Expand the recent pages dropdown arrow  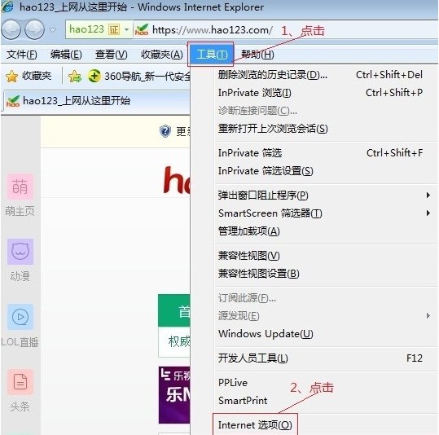53,29
